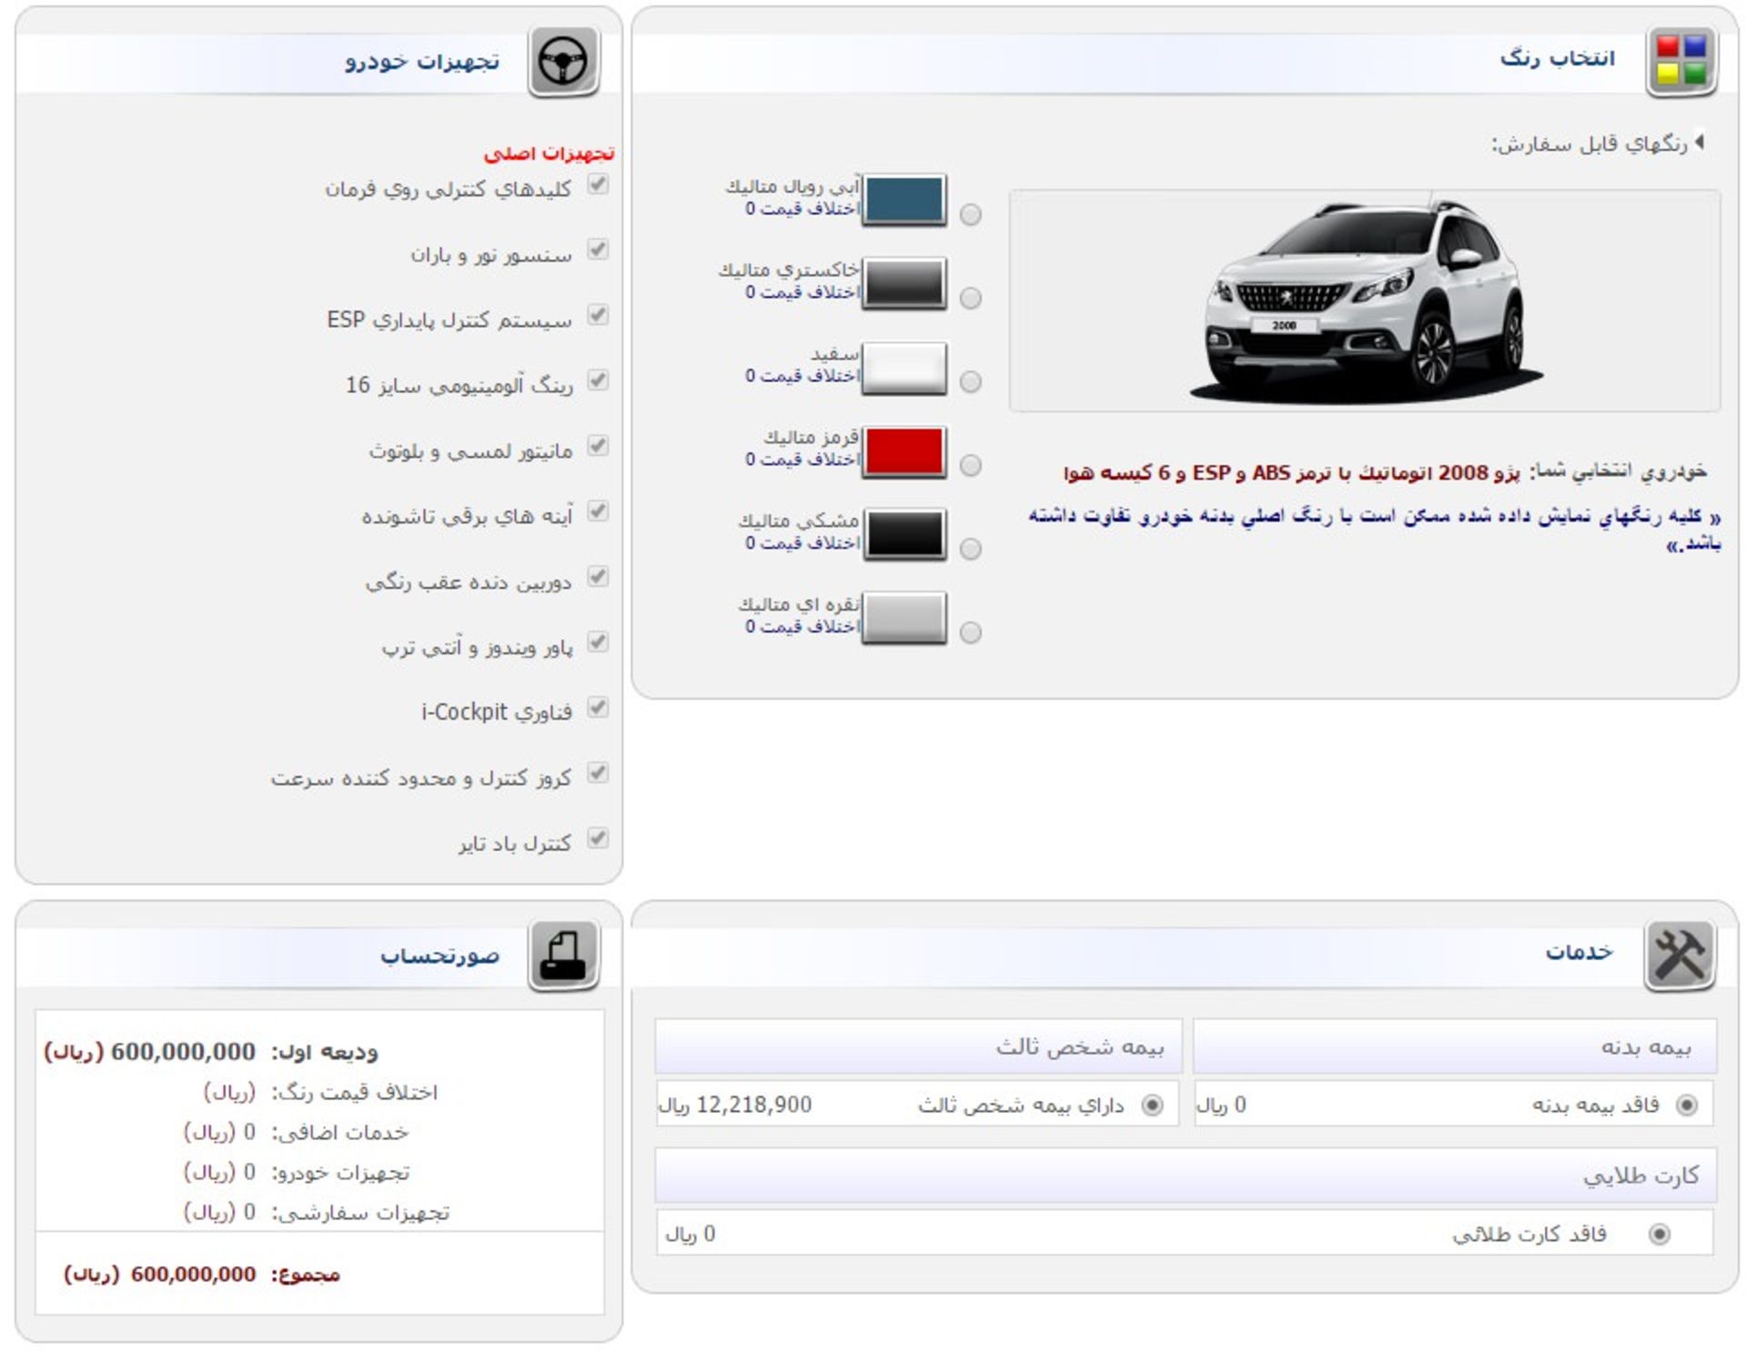Pick the black metallic color swatch
The width and height of the screenshot is (1747, 1354).
click(904, 534)
